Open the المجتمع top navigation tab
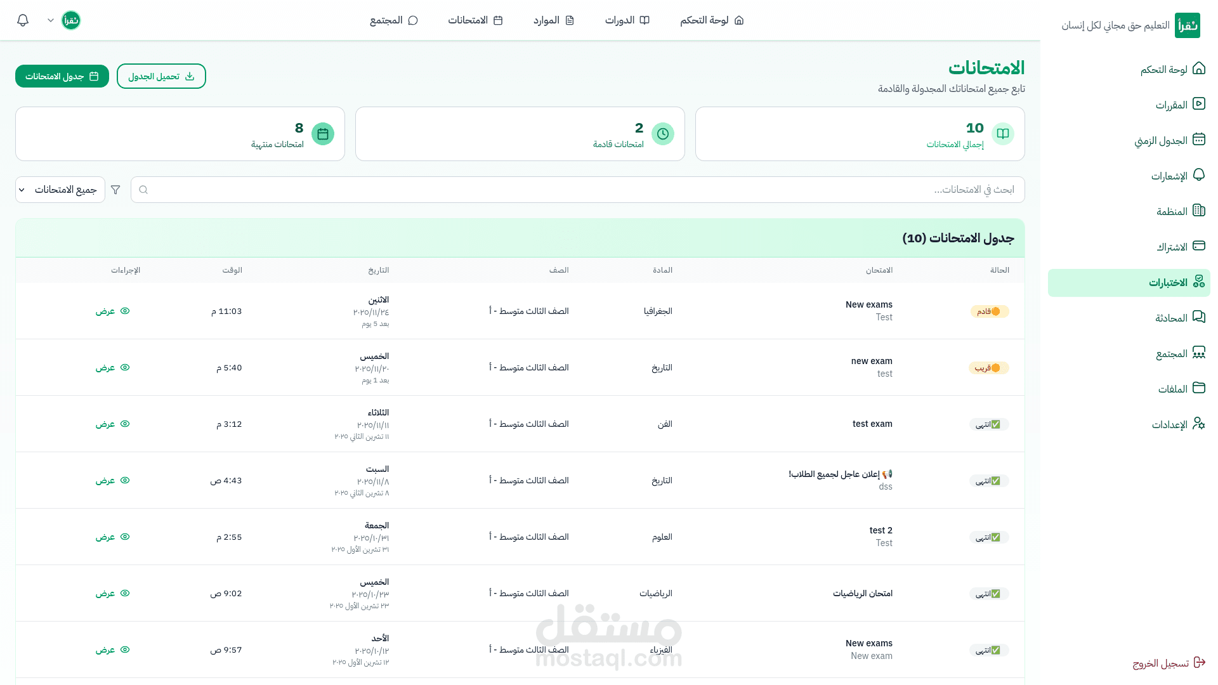Viewport: 1218px width, 685px height. (x=394, y=20)
